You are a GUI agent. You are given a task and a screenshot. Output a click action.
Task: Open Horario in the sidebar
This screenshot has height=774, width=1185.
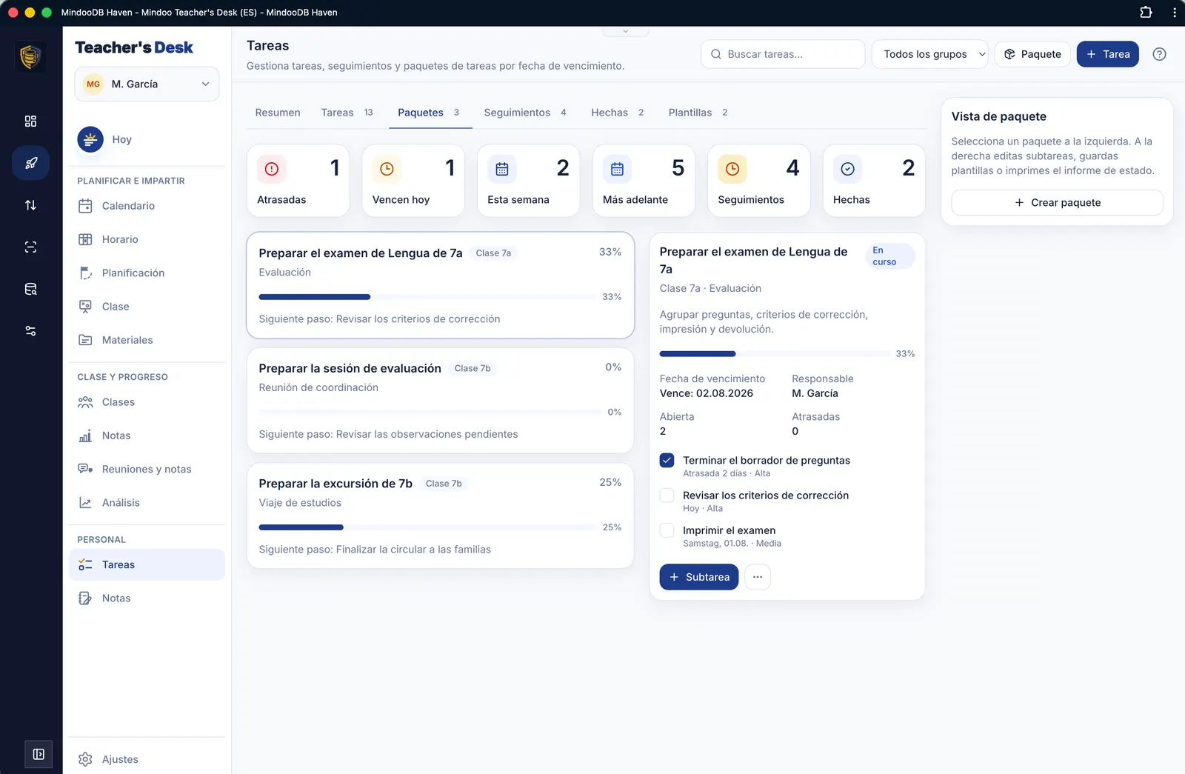[147, 239]
